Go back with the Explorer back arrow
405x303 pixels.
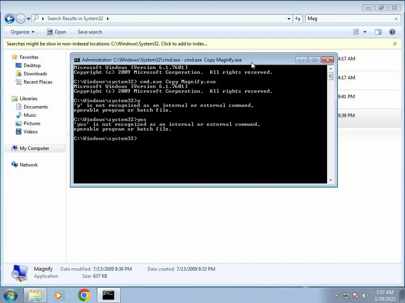9,19
